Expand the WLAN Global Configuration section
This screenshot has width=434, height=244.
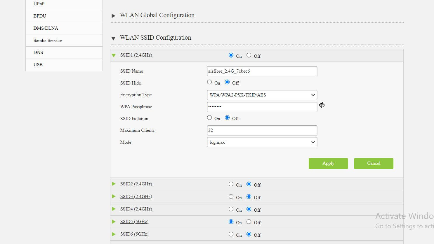click(x=114, y=16)
